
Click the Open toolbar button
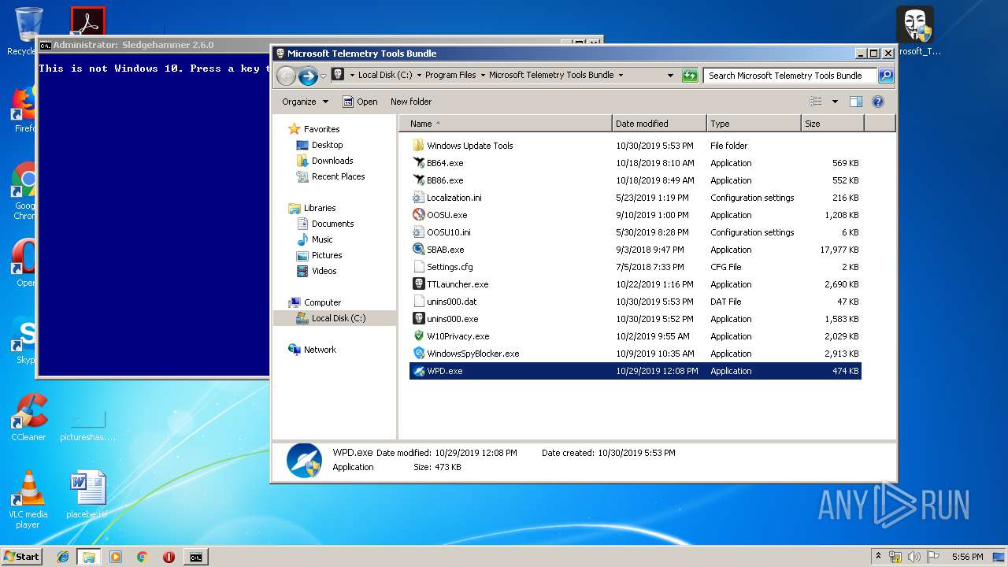(x=360, y=102)
